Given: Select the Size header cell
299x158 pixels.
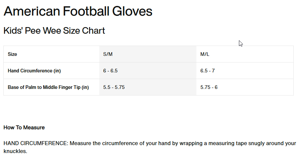Looking at the screenshot, I should (13, 54).
